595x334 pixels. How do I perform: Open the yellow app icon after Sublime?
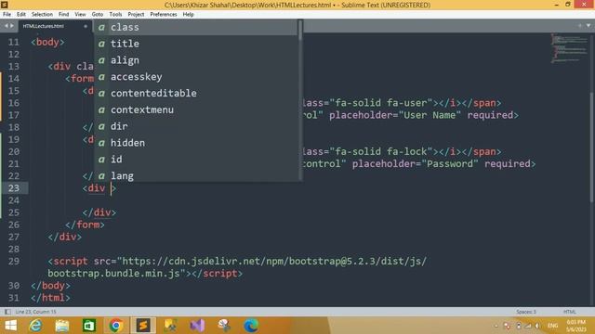pos(170,326)
